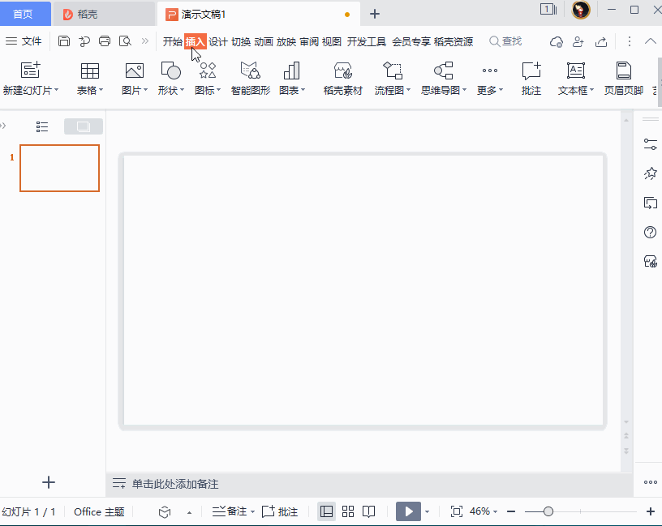The height and width of the screenshot is (526, 662).
Task: Toggle 普通视图 normal view in status bar
Action: [x=326, y=511]
